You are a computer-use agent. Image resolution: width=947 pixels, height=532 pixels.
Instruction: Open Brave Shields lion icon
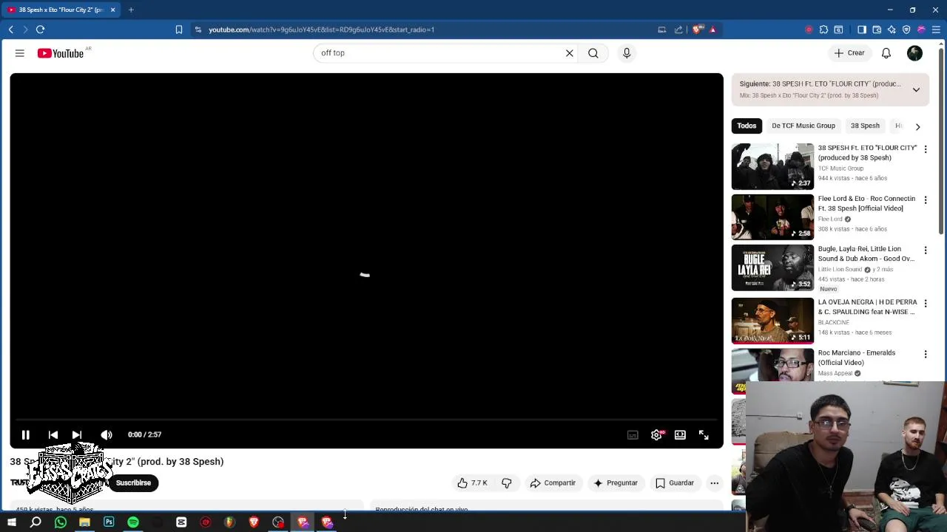[697, 30]
